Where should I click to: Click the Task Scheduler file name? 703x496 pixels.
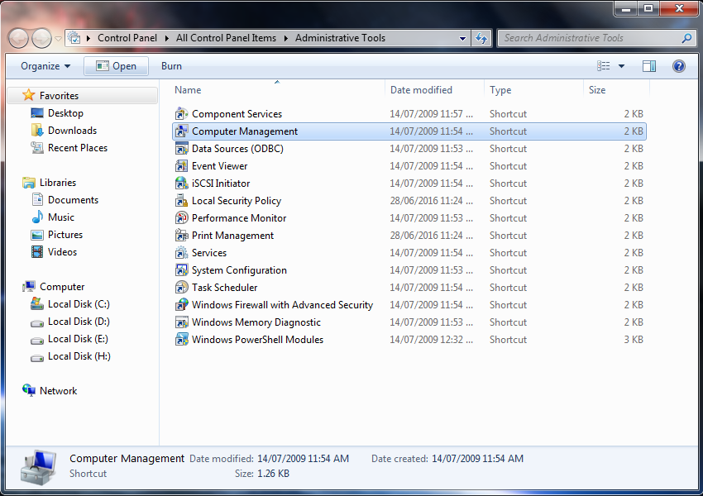[225, 288]
